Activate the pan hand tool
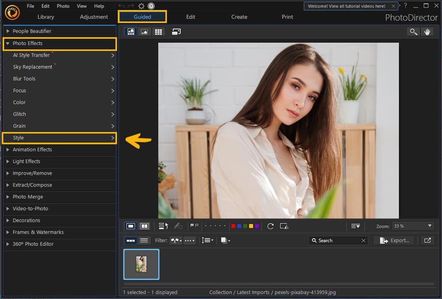 (427, 31)
